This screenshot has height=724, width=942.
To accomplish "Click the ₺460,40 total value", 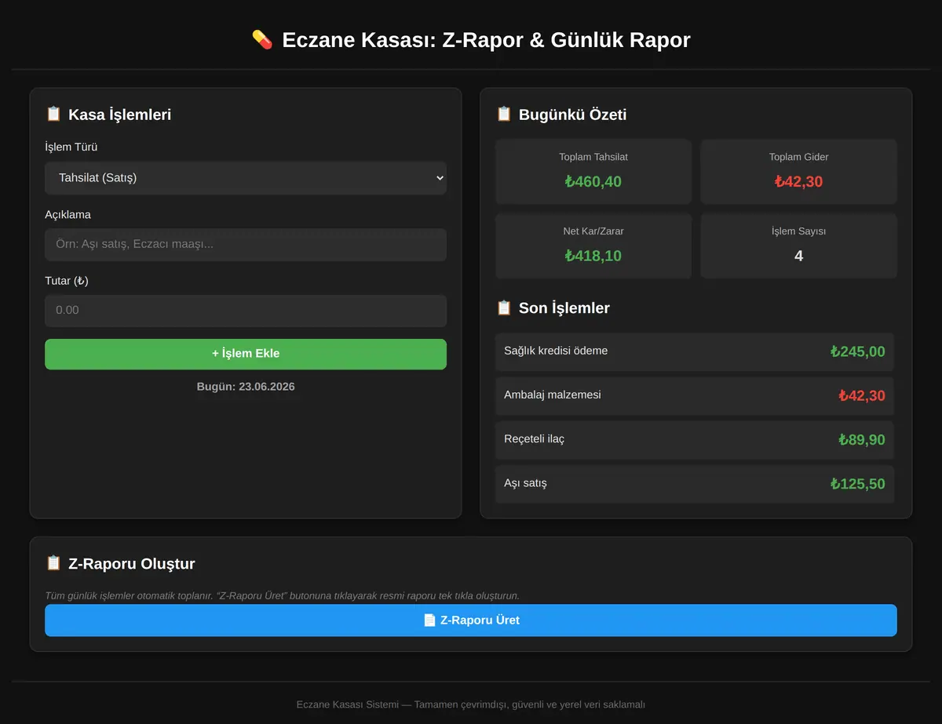I will [593, 182].
